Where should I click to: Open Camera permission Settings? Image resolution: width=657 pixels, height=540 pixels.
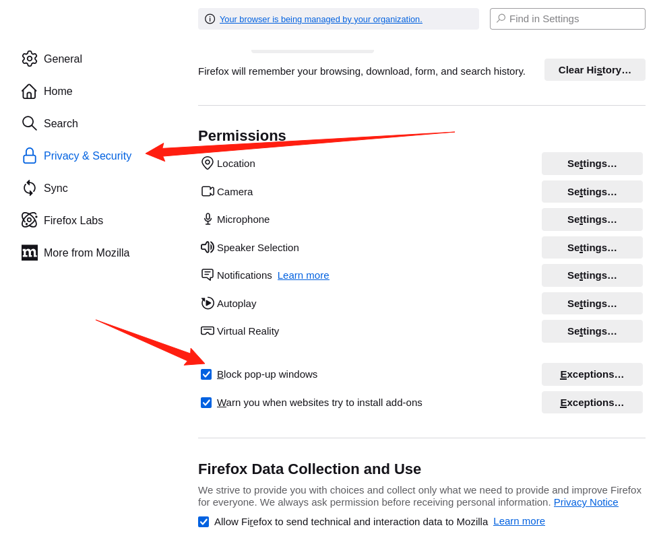592,192
